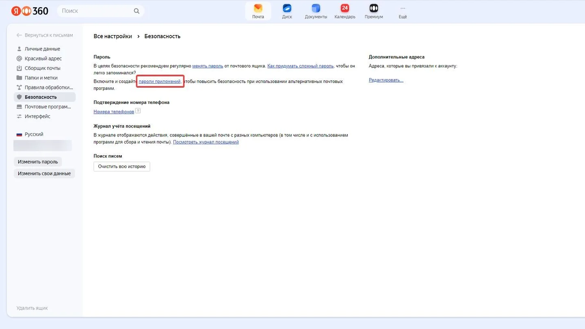Click Вернуться к письмам link
The height and width of the screenshot is (329, 585).
[49, 35]
